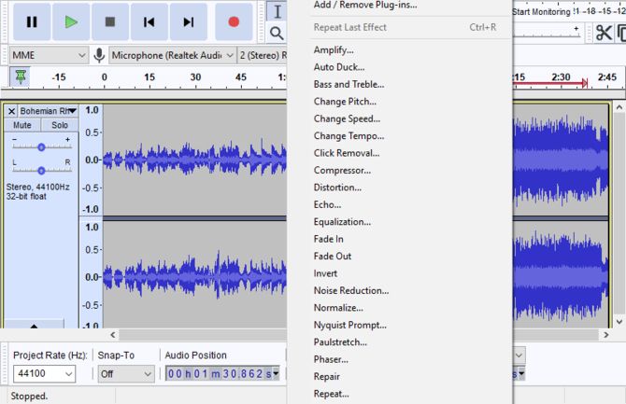Mute the Bohemian track
Screen dimensions: 626x404
click(22, 125)
